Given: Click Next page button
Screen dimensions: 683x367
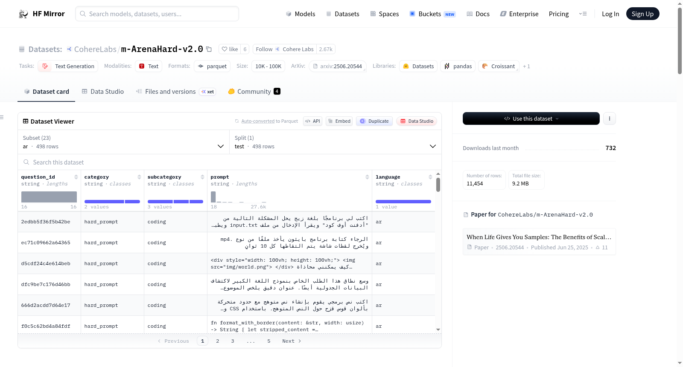Looking at the screenshot, I should pos(292,341).
